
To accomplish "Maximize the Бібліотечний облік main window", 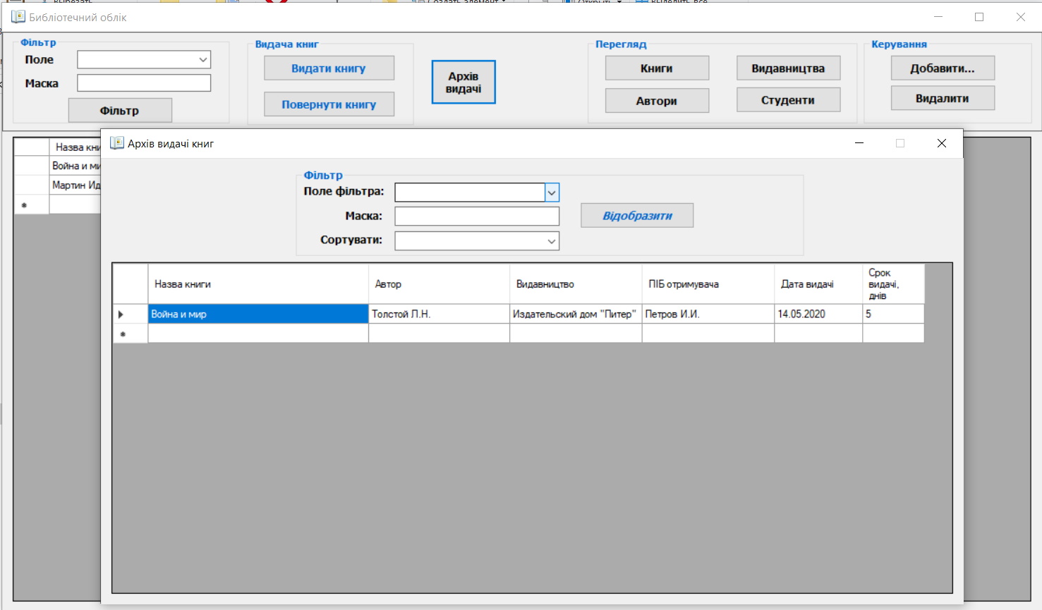I will (979, 17).
